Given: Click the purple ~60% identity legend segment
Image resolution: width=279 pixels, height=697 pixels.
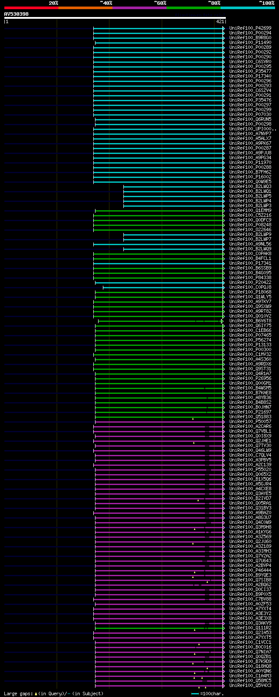Looking at the screenshot, I should (x=139, y=8).
